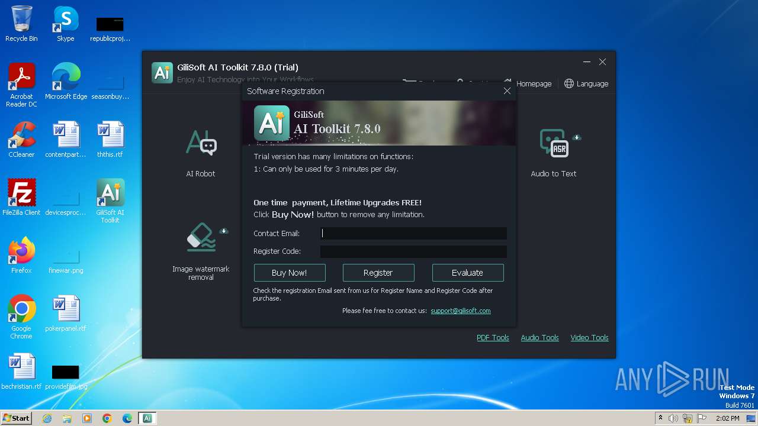
Task: Open the Audio to Text tool
Action: (553, 153)
